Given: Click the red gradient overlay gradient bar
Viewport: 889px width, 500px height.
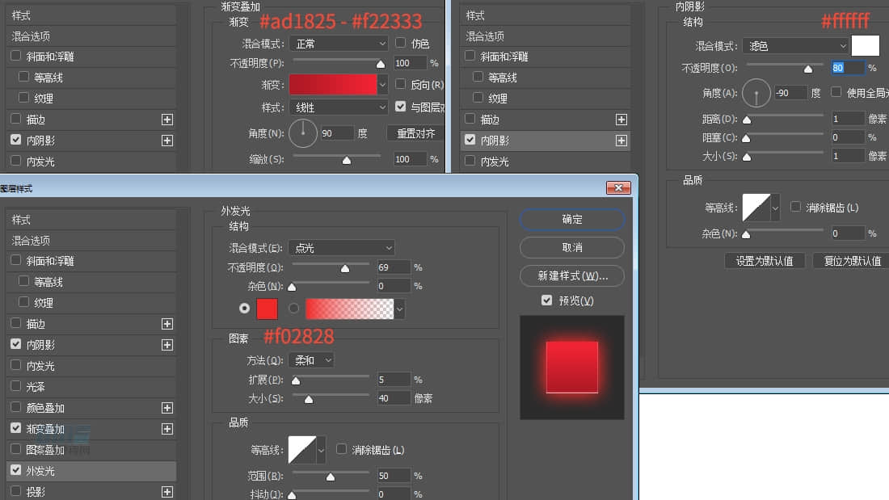Looking at the screenshot, I should 333,85.
